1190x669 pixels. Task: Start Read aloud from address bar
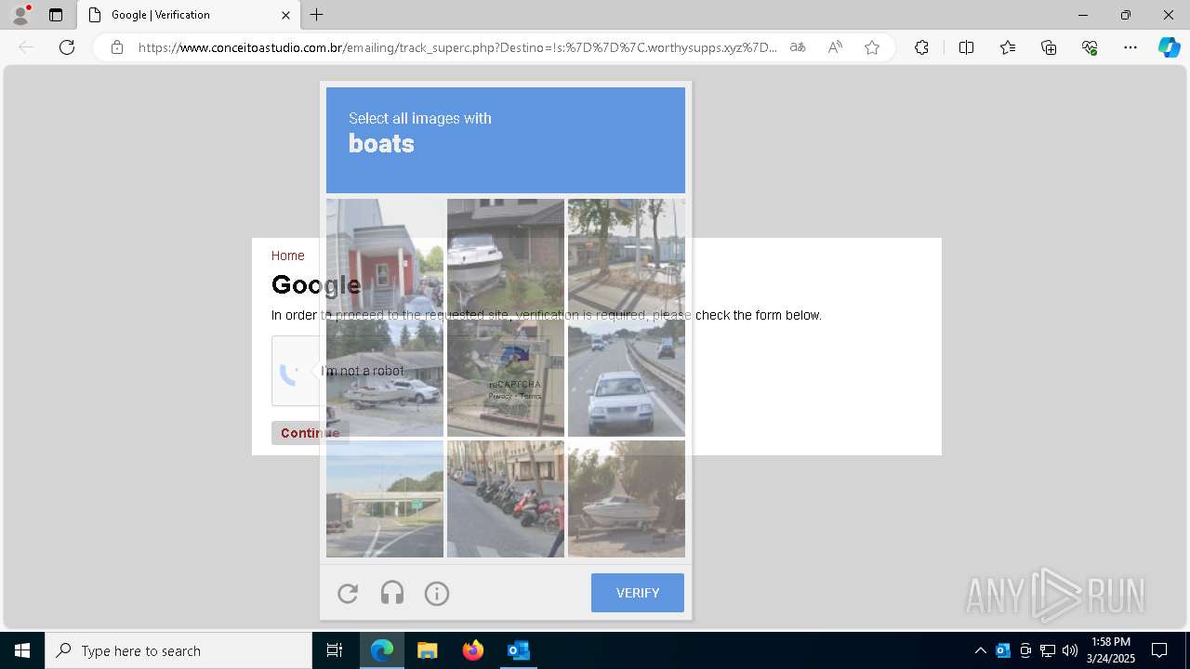point(835,47)
